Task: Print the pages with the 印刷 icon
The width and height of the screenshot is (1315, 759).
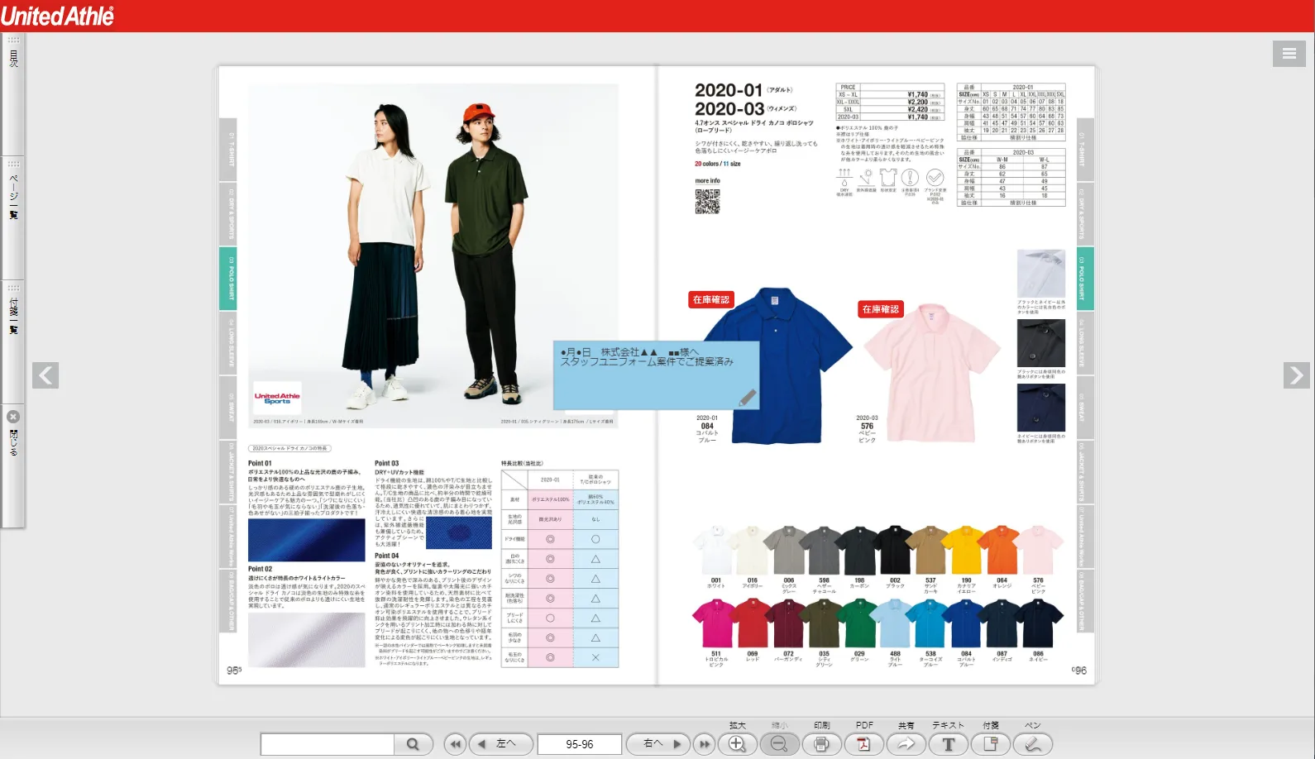Action: click(x=822, y=744)
